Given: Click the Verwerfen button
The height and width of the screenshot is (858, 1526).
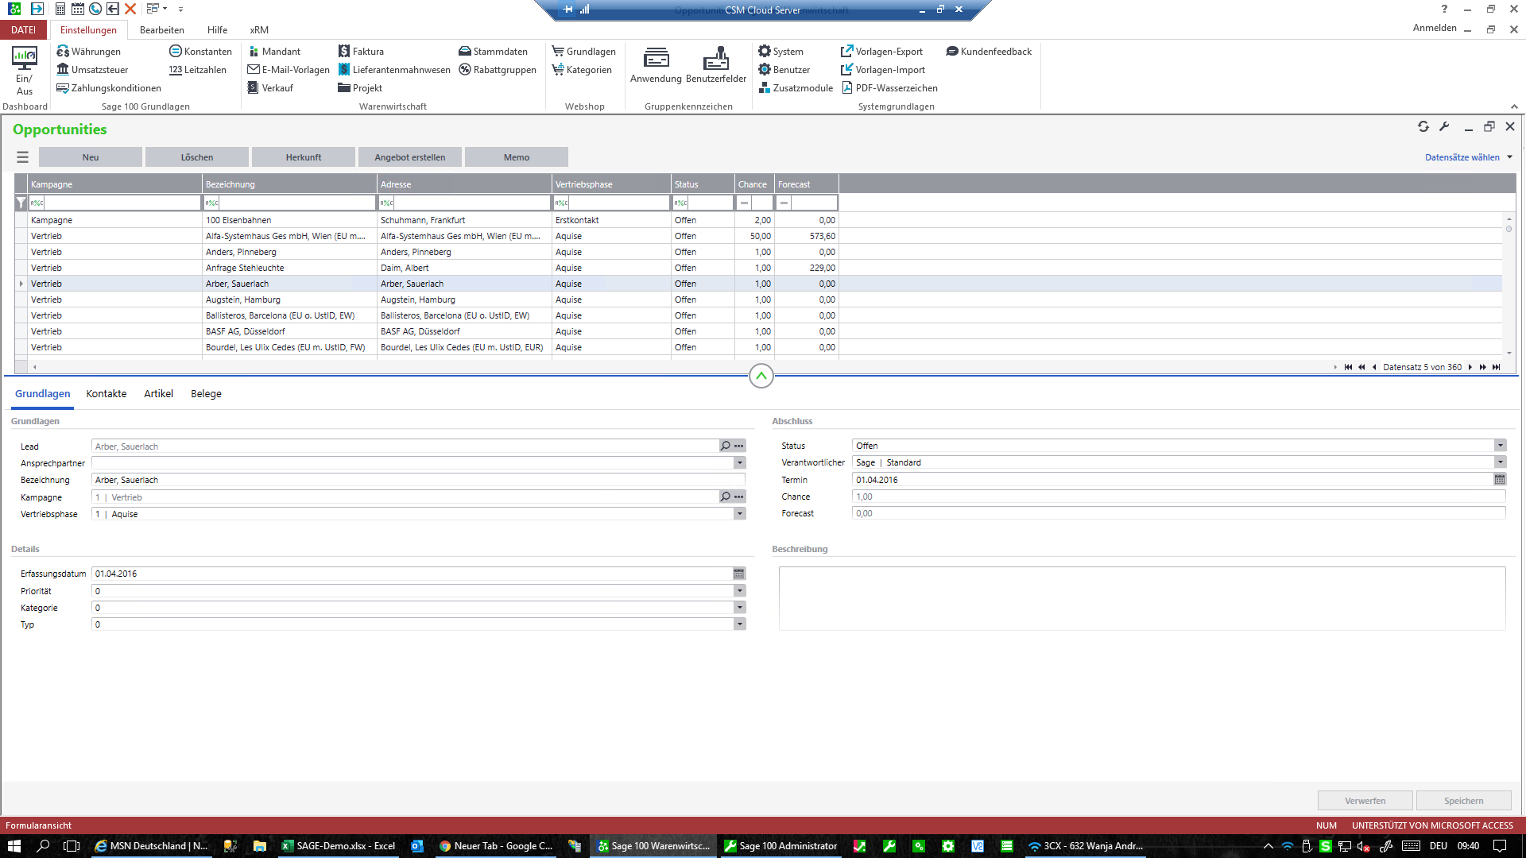Looking at the screenshot, I should coord(1365,801).
